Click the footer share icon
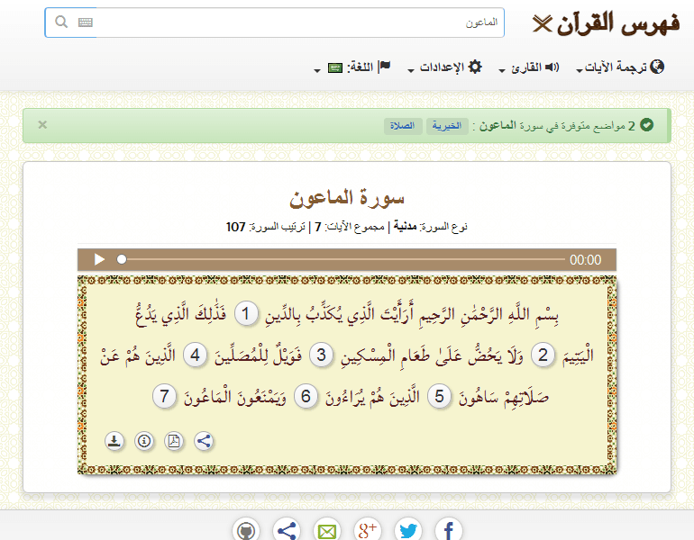This screenshot has height=540, width=694. coord(287,530)
